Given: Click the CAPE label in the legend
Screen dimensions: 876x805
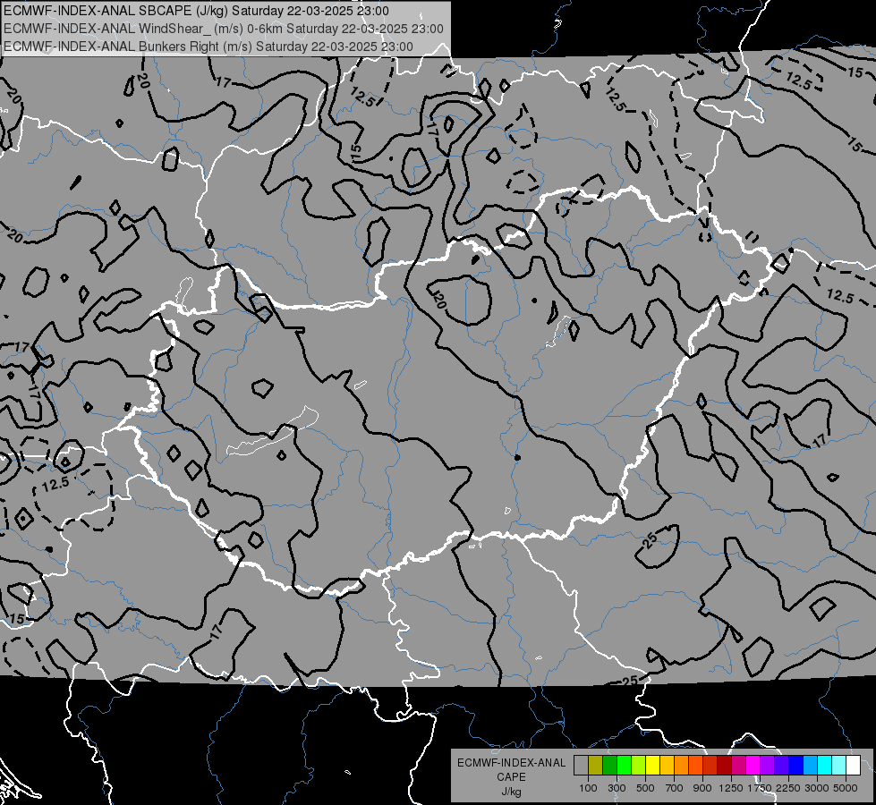Looking at the screenshot, I should coord(511,777).
